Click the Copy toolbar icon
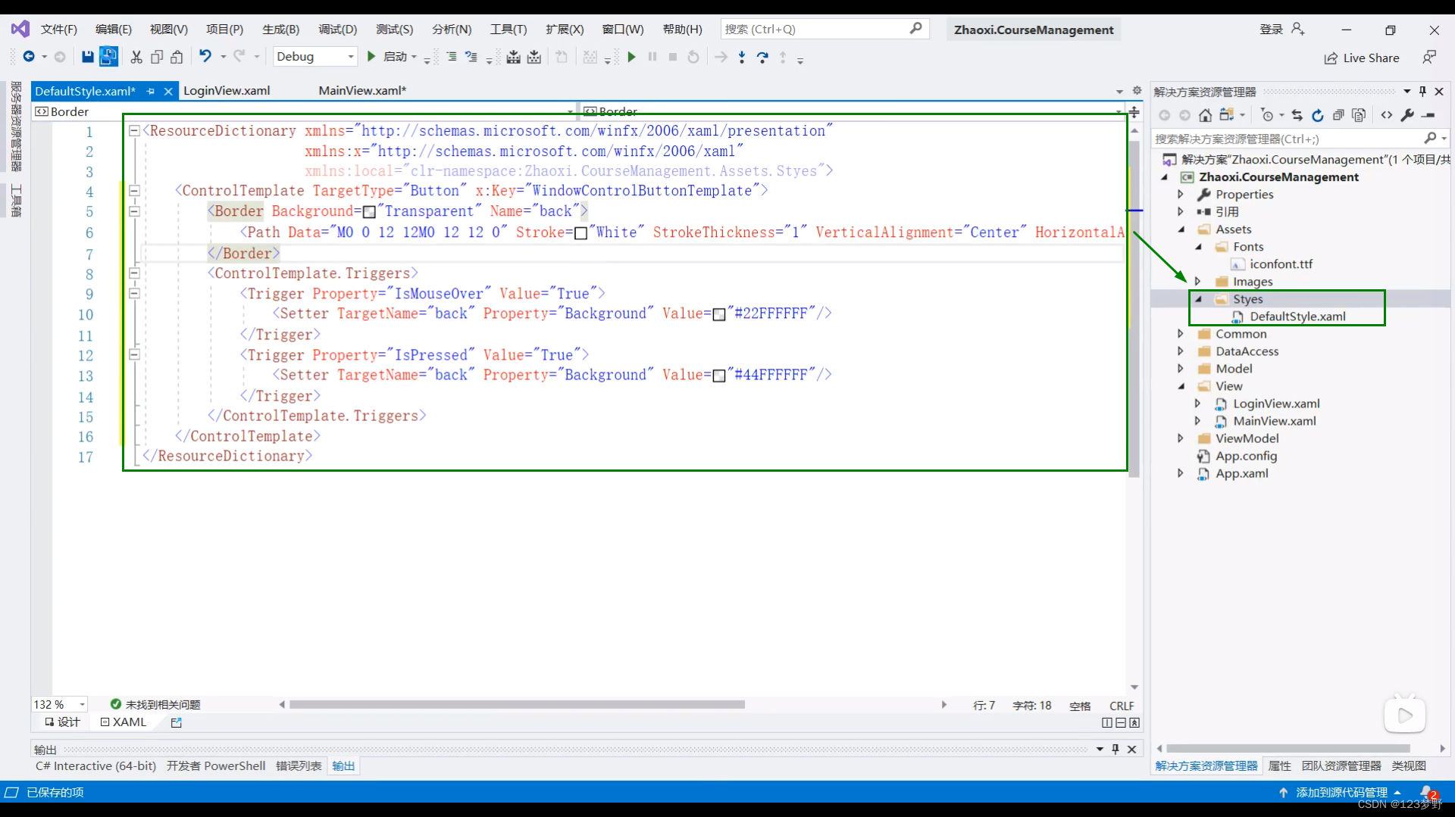This screenshot has height=817, width=1455. point(157,57)
